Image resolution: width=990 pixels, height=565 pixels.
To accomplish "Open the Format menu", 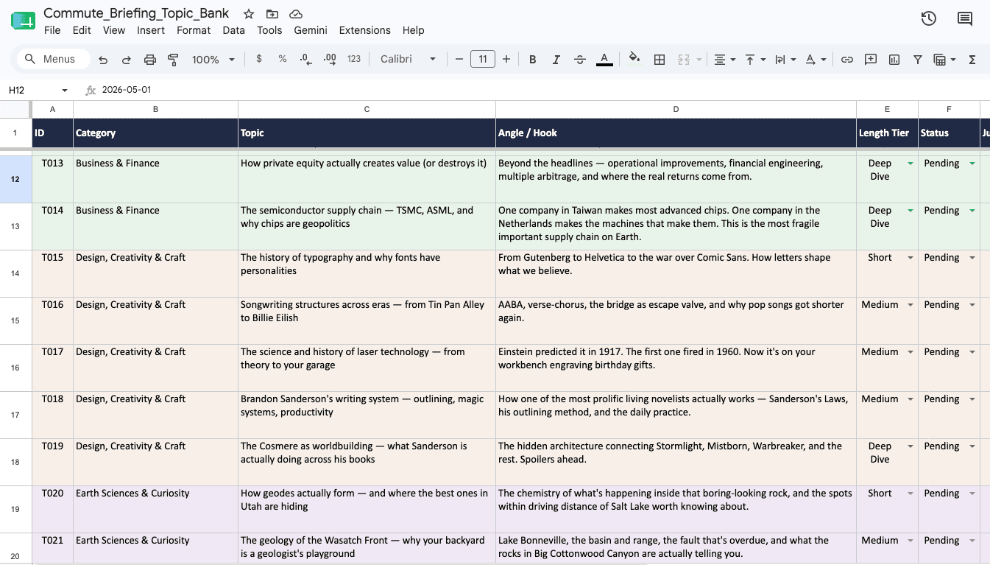I will click(194, 30).
